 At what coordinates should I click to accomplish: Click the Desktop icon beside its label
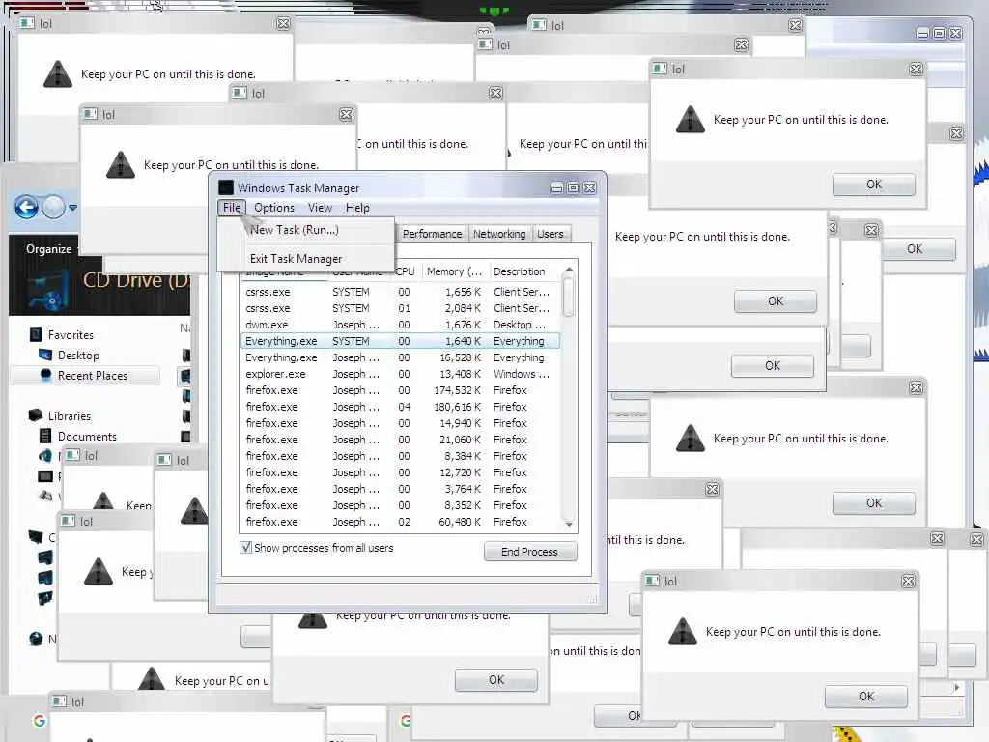coord(45,355)
